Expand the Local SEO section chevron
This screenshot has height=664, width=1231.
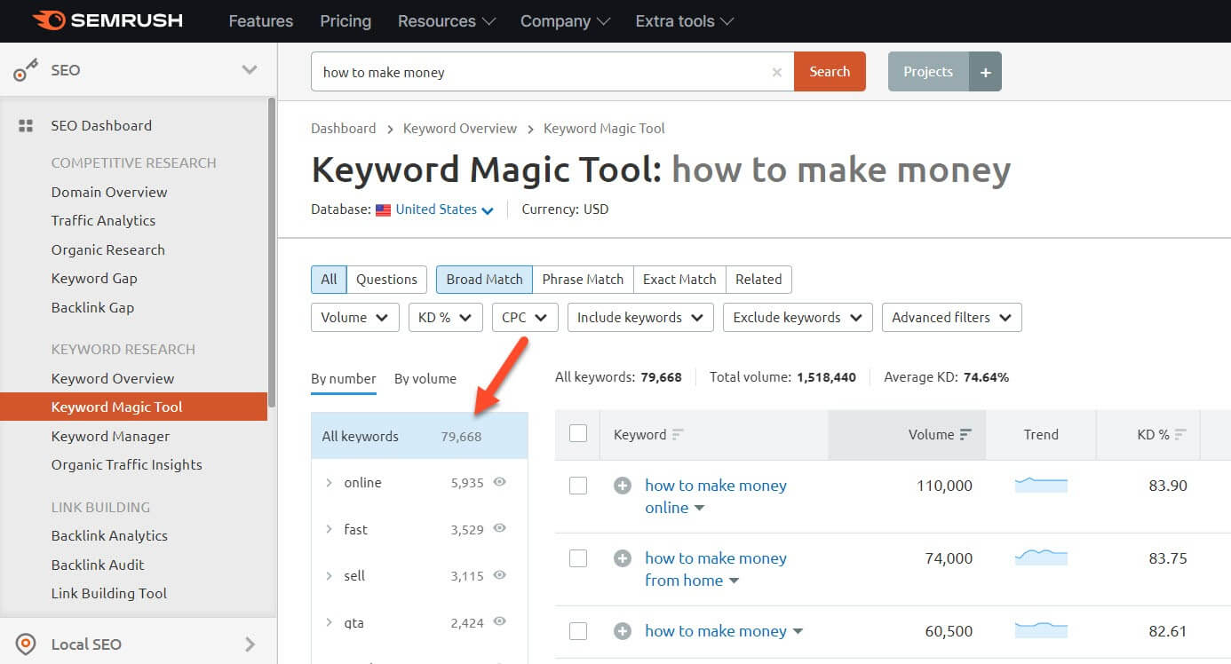coord(250,644)
